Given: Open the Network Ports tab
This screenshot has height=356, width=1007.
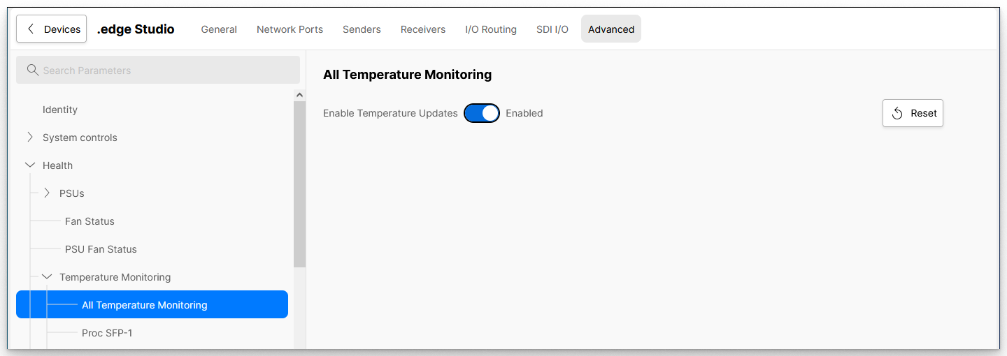Looking at the screenshot, I should pos(290,29).
